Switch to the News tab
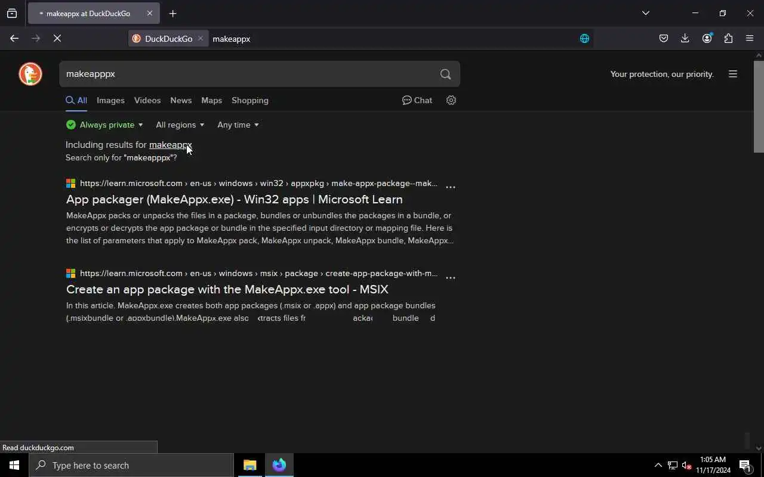This screenshot has width=764, height=477. click(x=181, y=100)
